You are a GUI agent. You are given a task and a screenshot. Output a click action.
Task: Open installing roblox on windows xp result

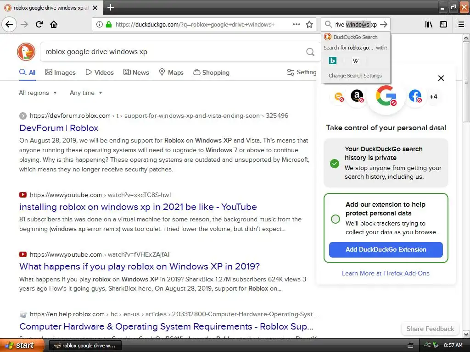138,207
